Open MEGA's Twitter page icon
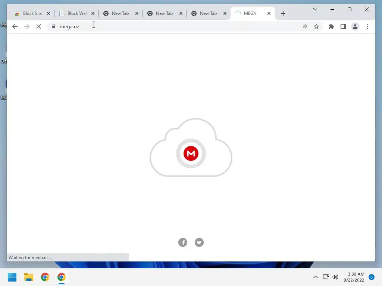Viewport: 382px width, 286px height. coord(199,242)
